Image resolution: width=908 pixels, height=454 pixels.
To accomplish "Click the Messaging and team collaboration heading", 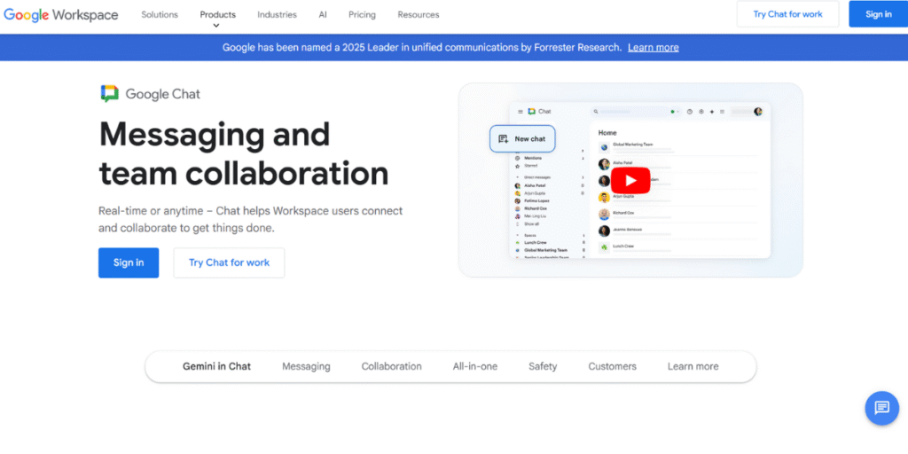I will pos(243,153).
